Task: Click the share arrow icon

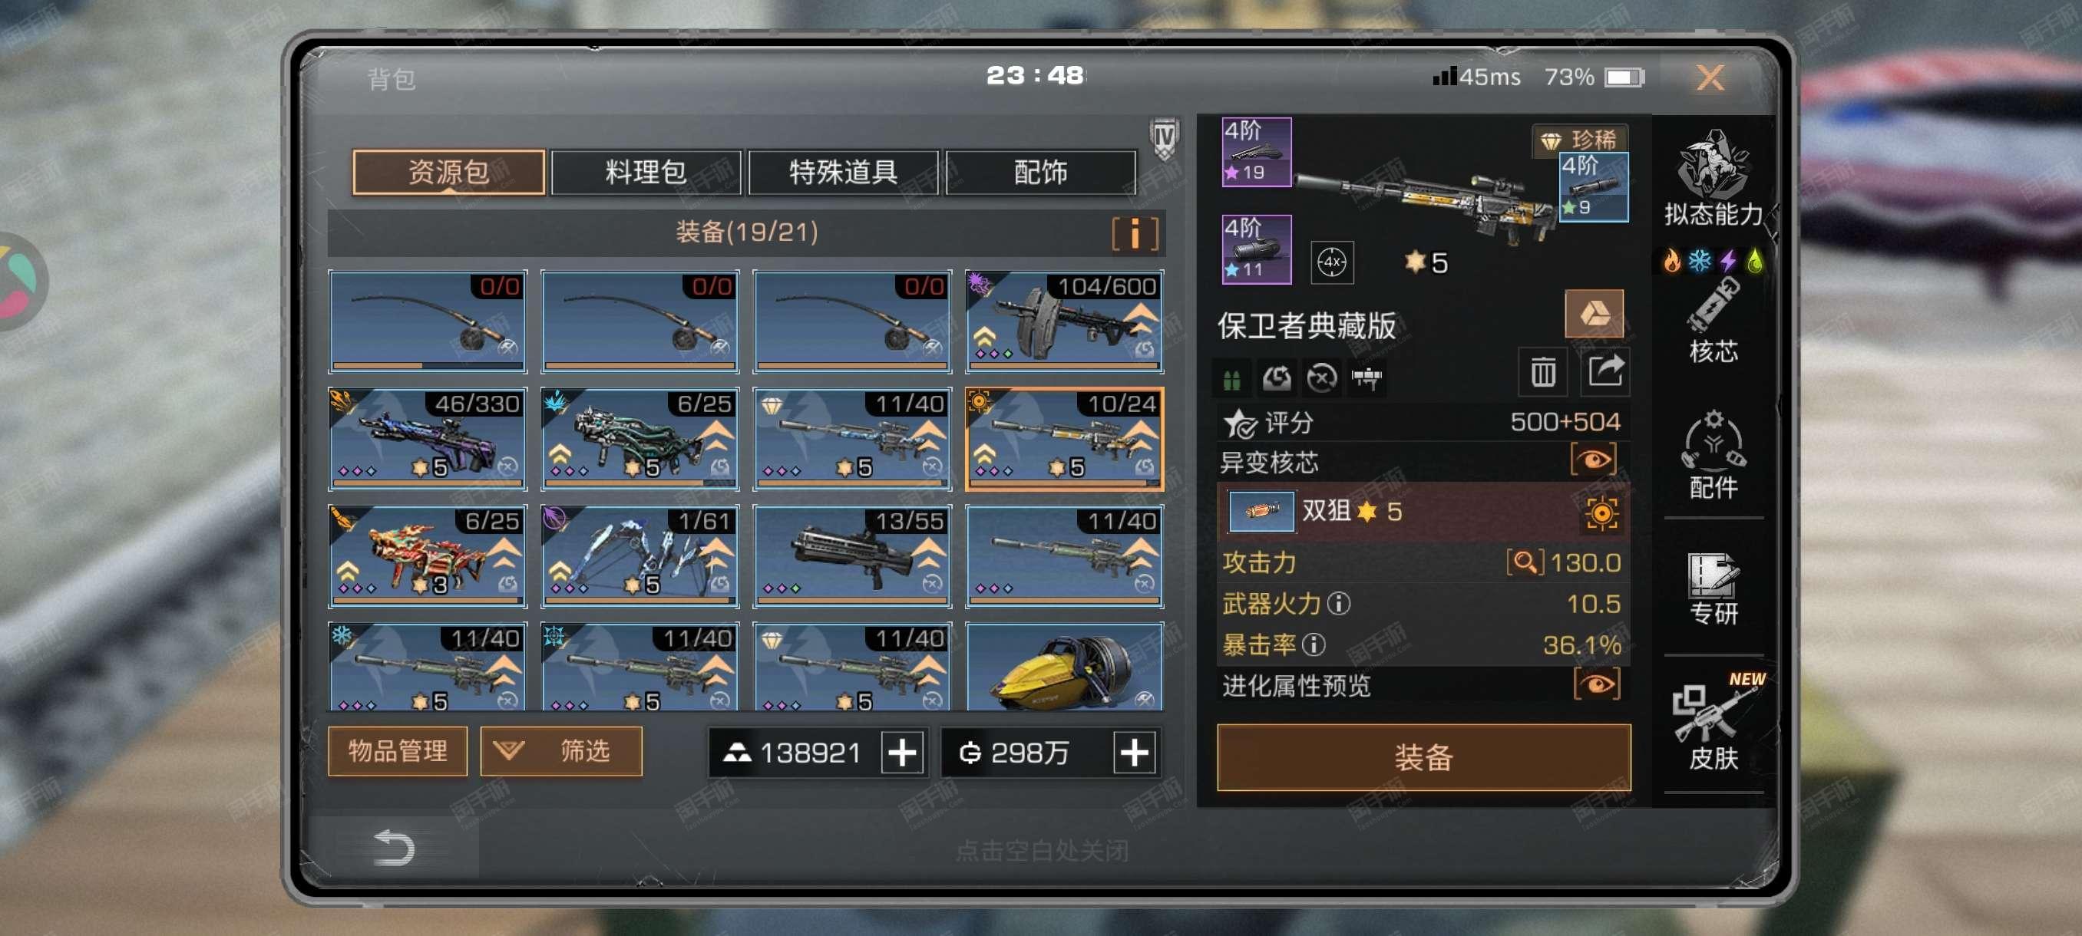Action: (x=1605, y=372)
